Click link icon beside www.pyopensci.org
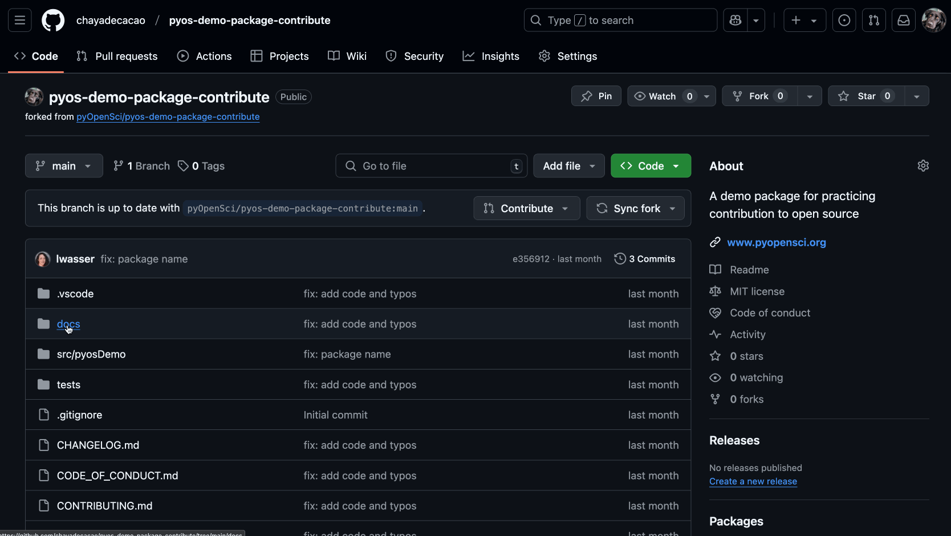Image resolution: width=951 pixels, height=536 pixels. 715,242
